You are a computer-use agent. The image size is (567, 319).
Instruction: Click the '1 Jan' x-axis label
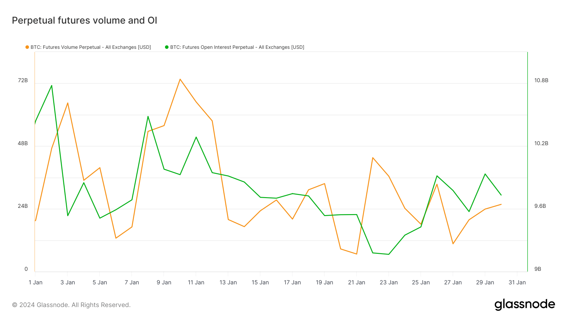(36, 282)
